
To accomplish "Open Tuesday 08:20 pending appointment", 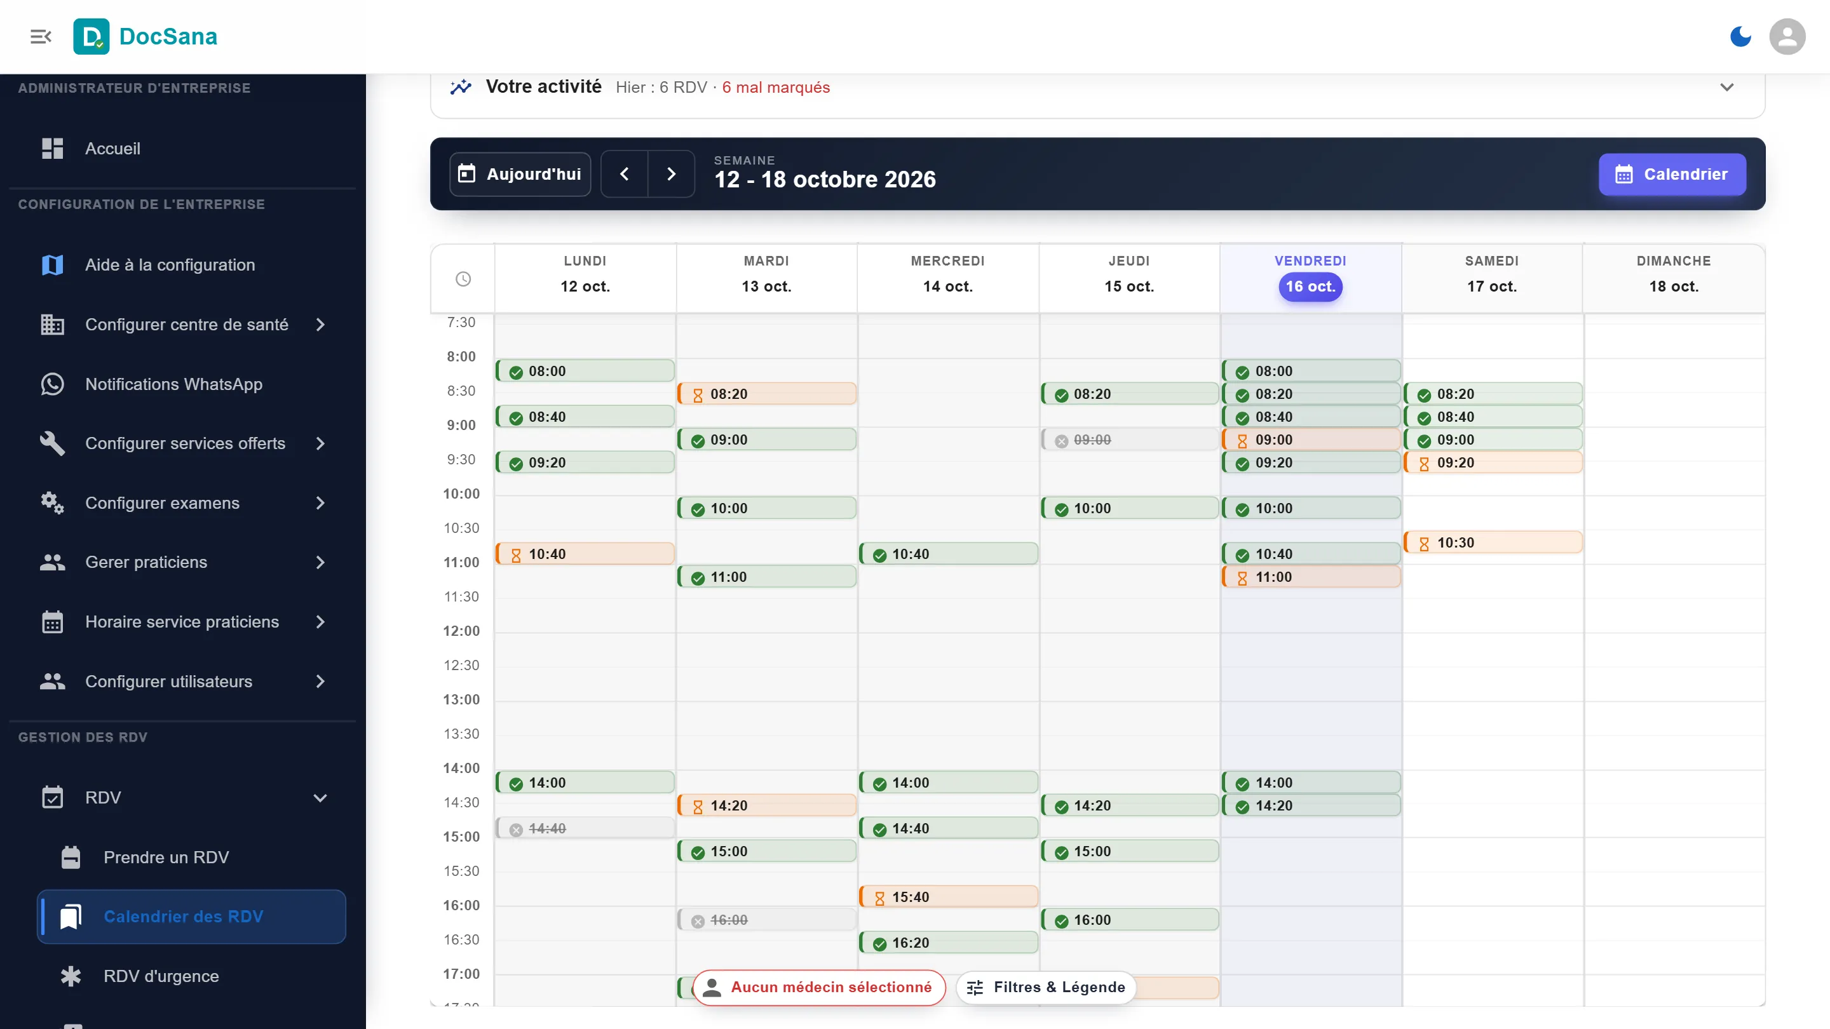I will pos(767,394).
